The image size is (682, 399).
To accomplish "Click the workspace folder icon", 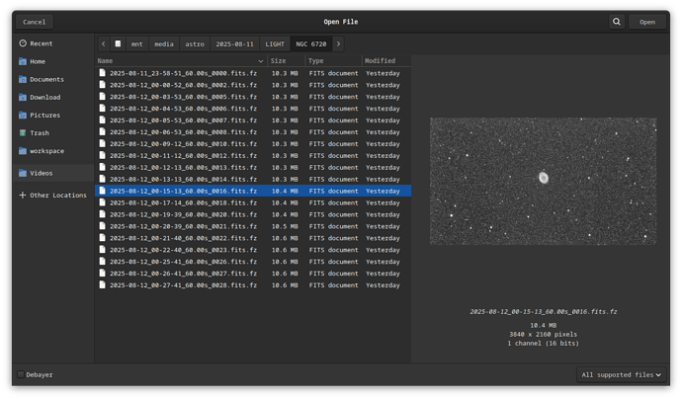I will (x=23, y=151).
